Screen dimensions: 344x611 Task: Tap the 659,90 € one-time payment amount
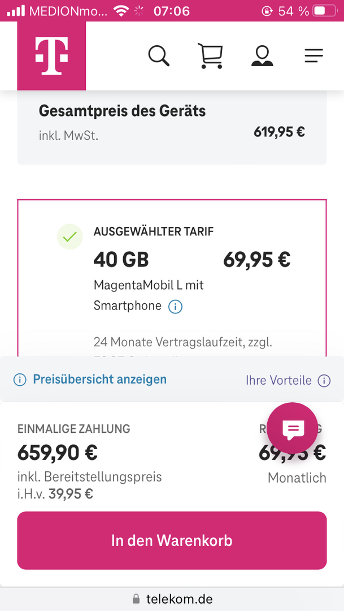pyautogui.click(x=58, y=453)
